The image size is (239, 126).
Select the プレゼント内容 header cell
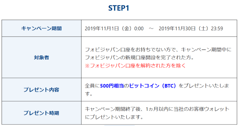coord(42,90)
